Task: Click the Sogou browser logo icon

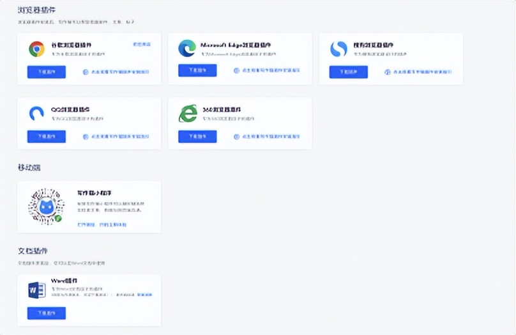Action: pyautogui.click(x=338, y=49)
